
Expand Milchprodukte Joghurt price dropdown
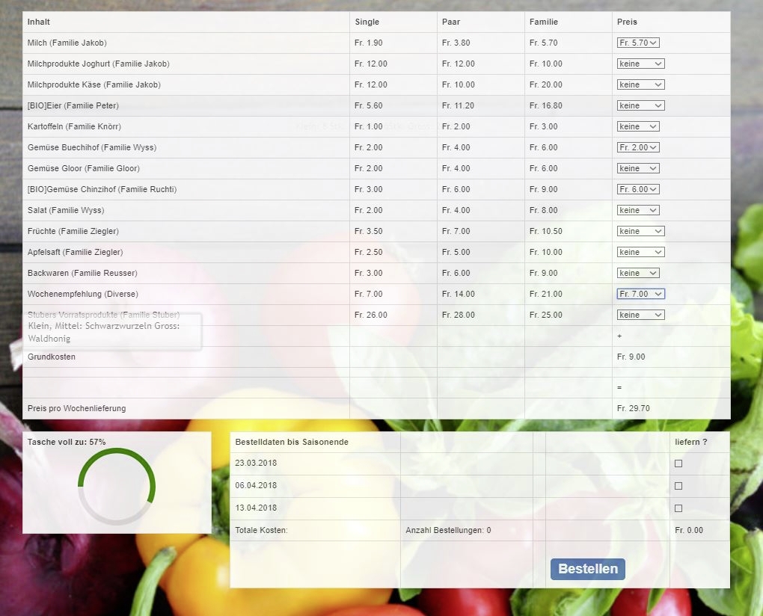click(x=640, y=64)
